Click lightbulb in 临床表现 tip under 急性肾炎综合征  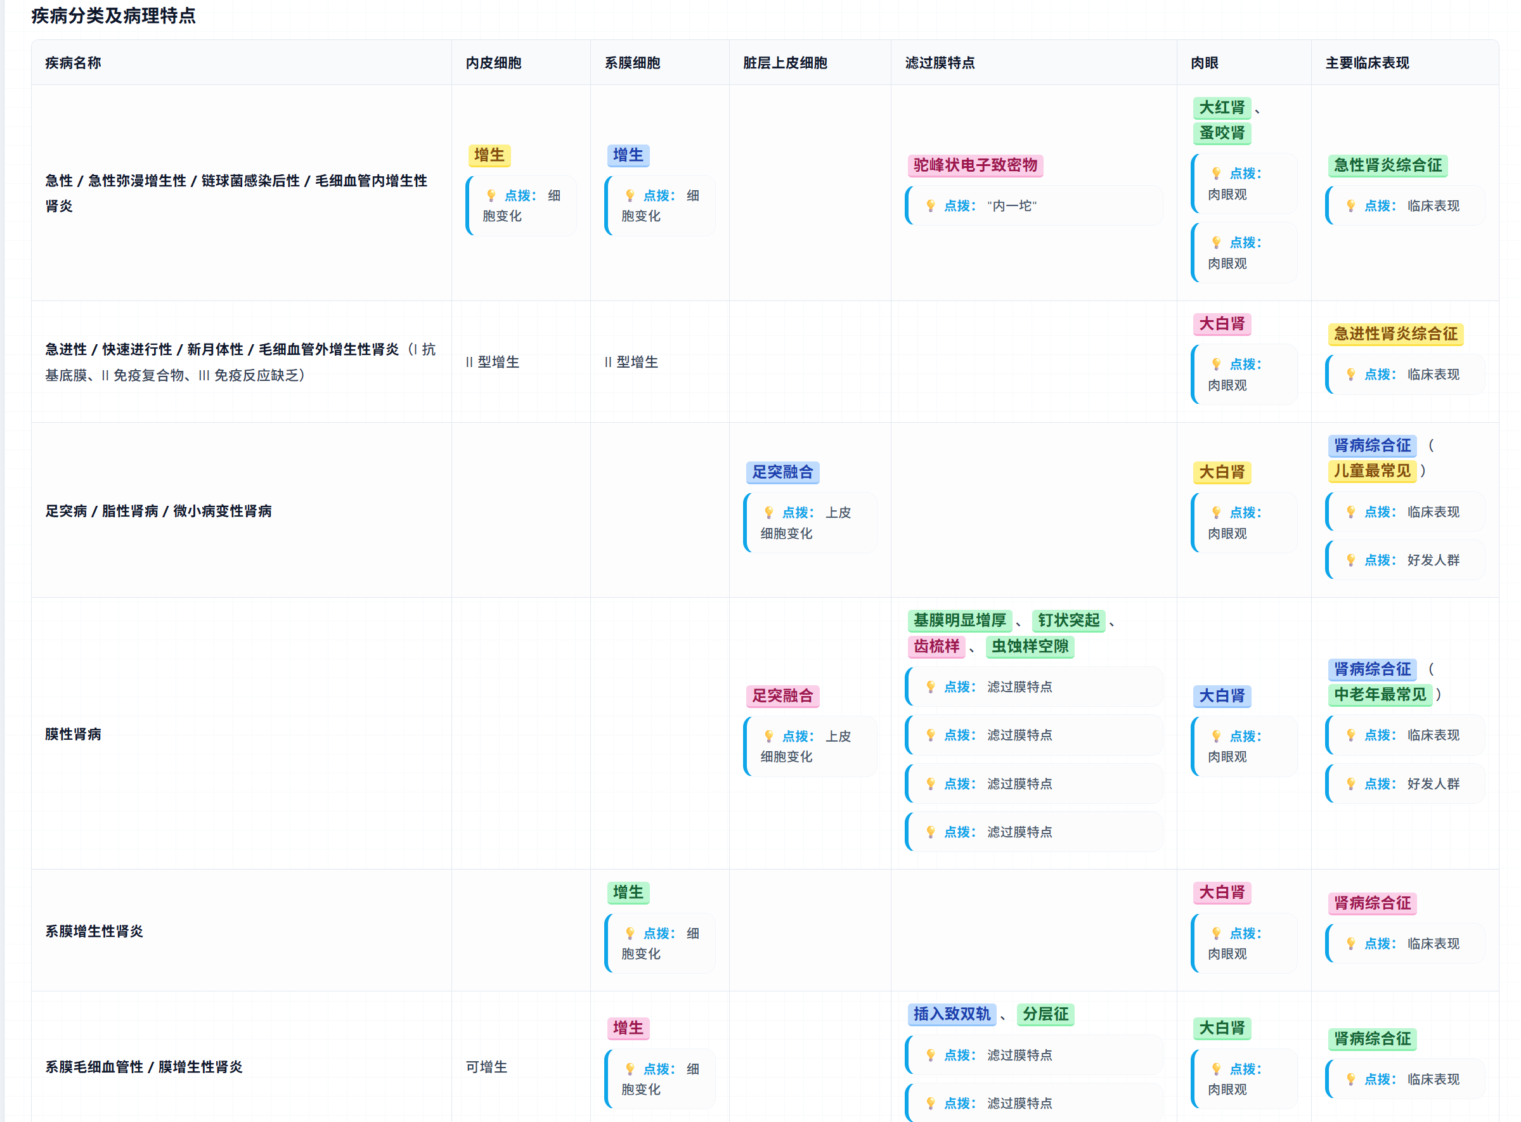[x=1351, y=206]
